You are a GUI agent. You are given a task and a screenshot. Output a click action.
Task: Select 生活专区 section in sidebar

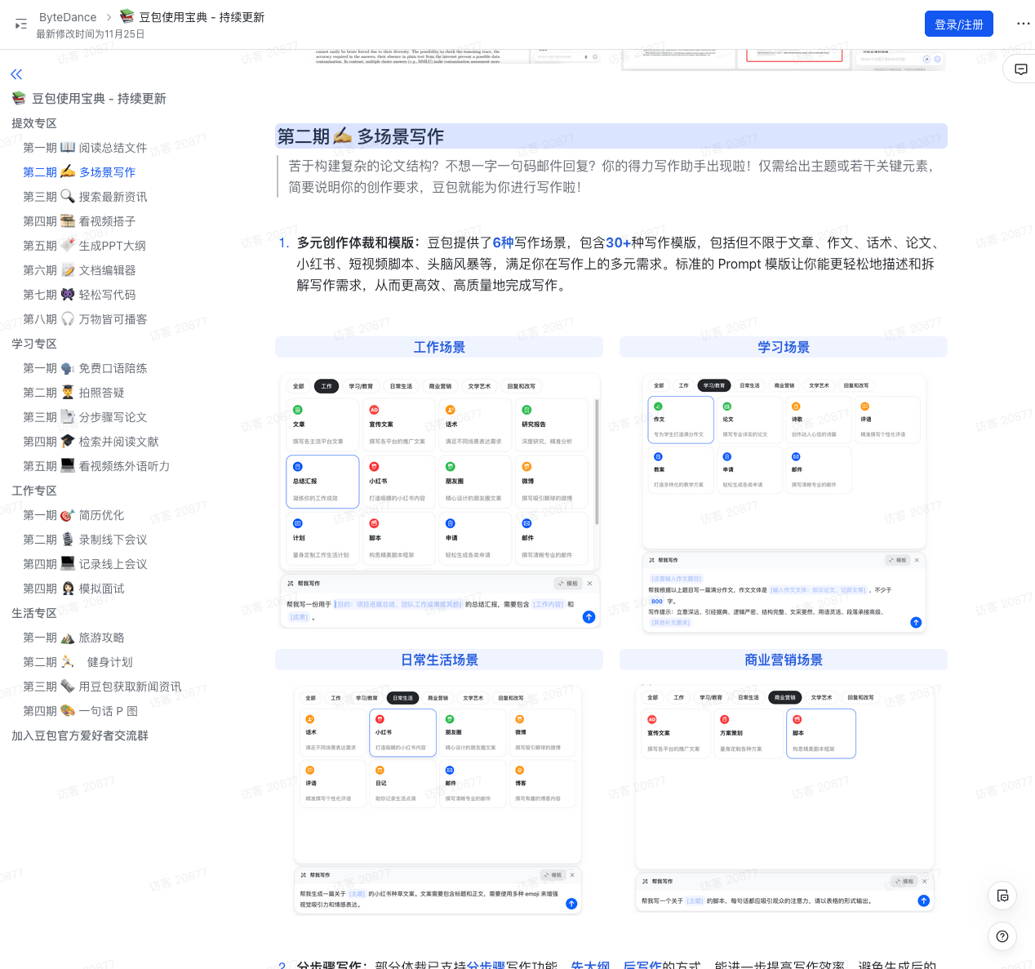click(x=34, y=613)
